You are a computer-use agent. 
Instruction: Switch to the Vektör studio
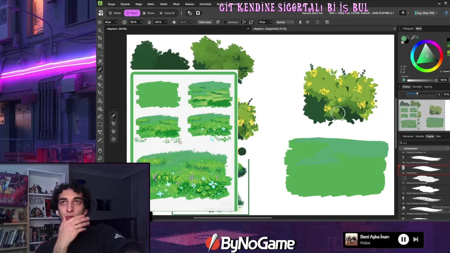(115, 13)
